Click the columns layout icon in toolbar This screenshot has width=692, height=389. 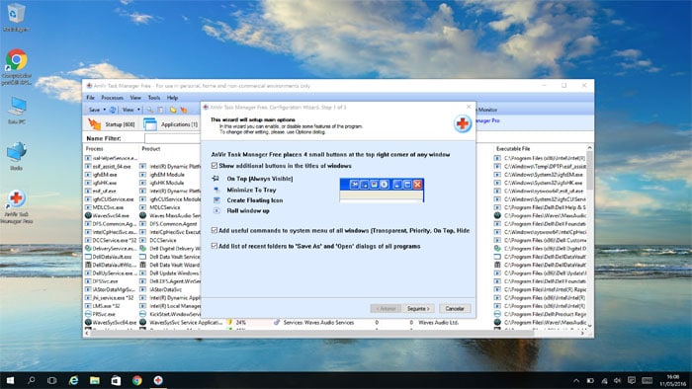tap(160, 110)
